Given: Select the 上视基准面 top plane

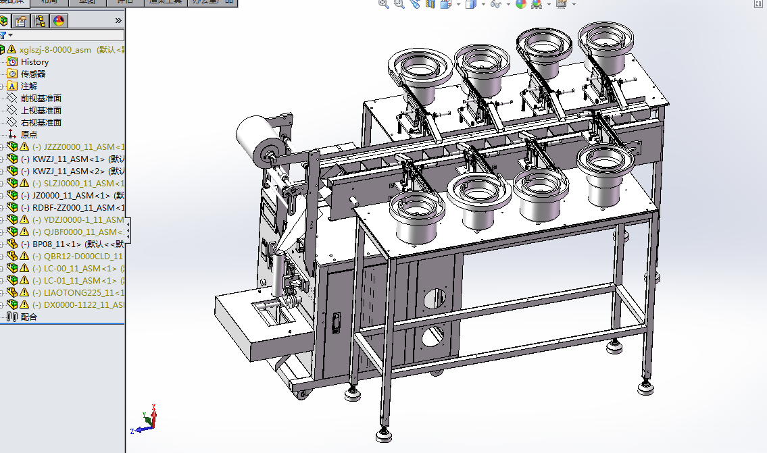Looking at the screenshot, I should click(41, 111).
